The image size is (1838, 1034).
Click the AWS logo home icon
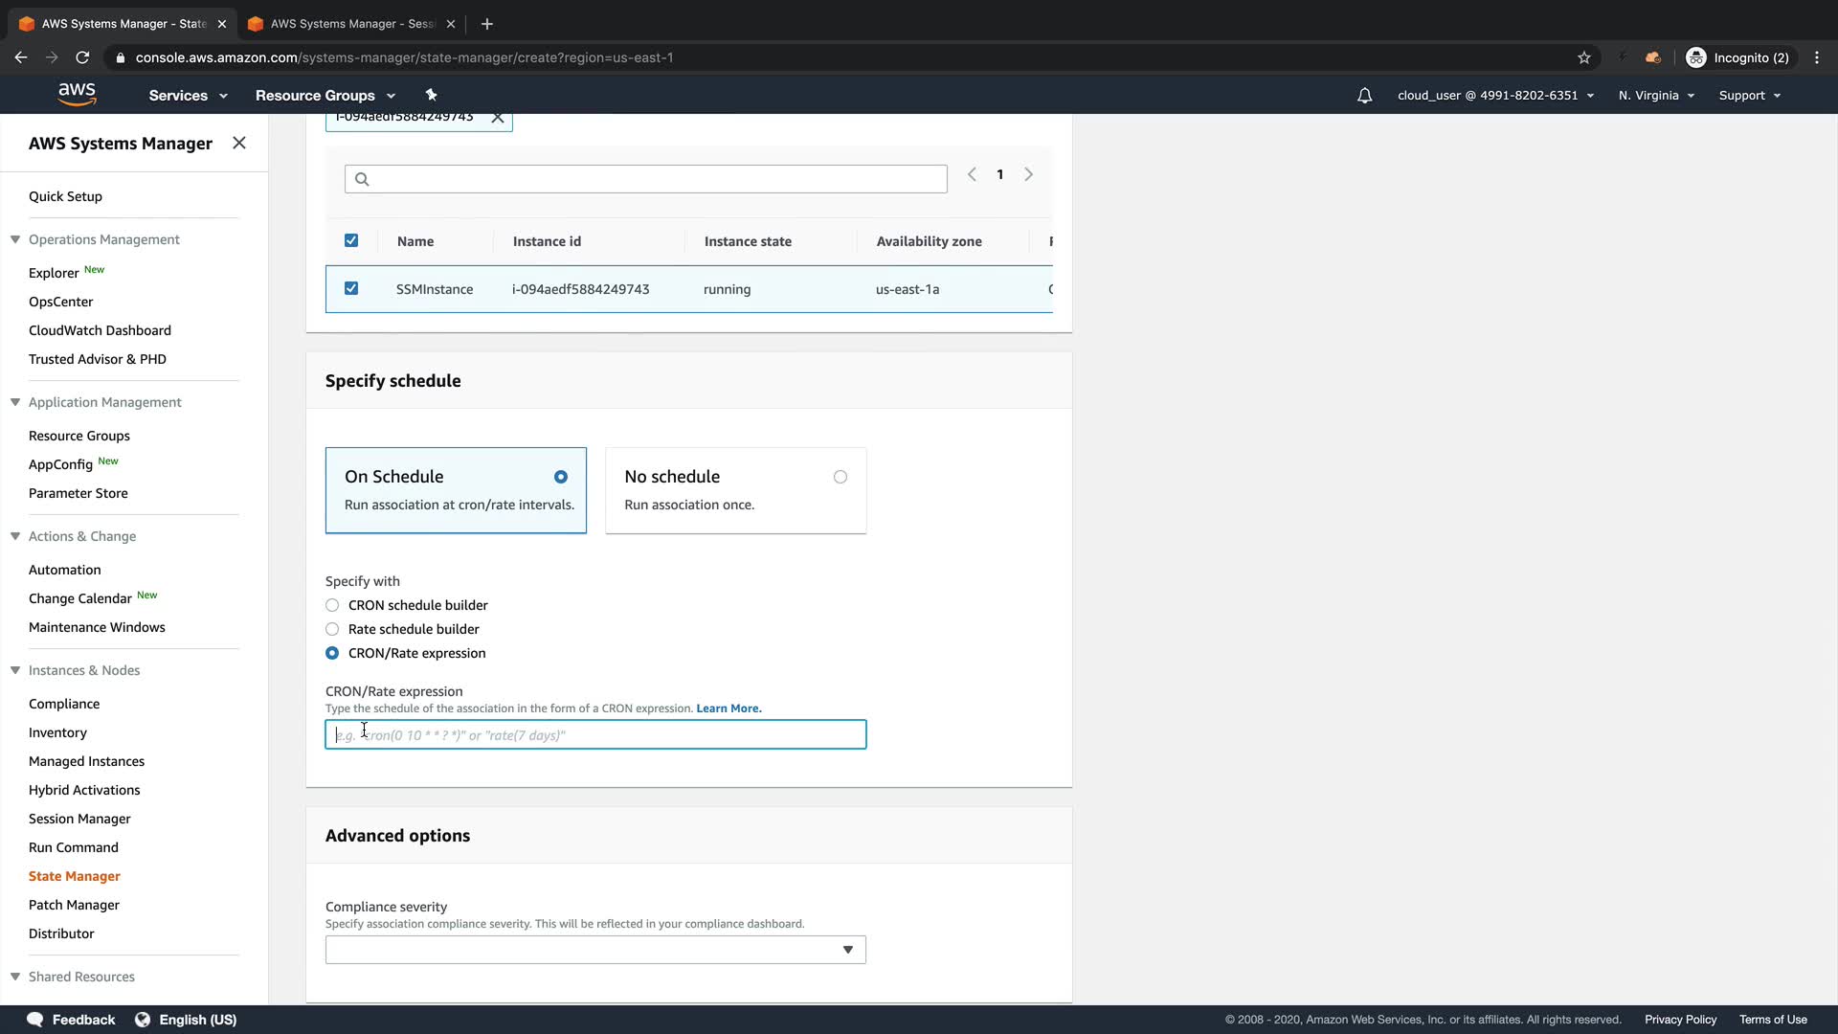click(77, 94)
